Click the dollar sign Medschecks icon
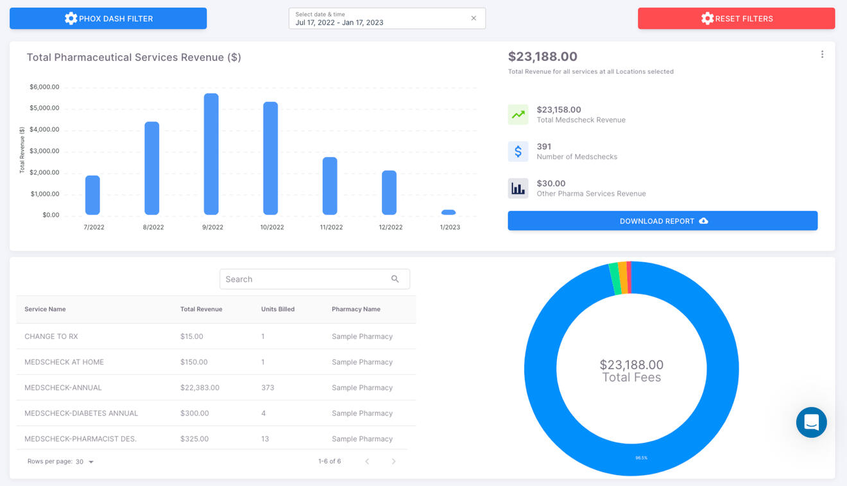847x486 pixels. 518,152
